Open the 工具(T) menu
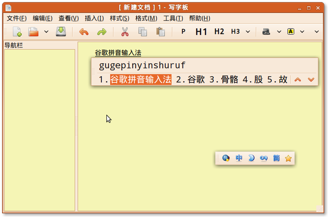328x217 pixels. pyautogui.click(x=173, y=18)
